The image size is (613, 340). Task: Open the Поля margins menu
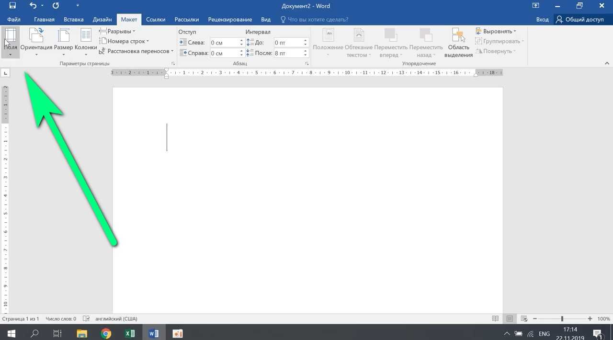pos(11,42)
